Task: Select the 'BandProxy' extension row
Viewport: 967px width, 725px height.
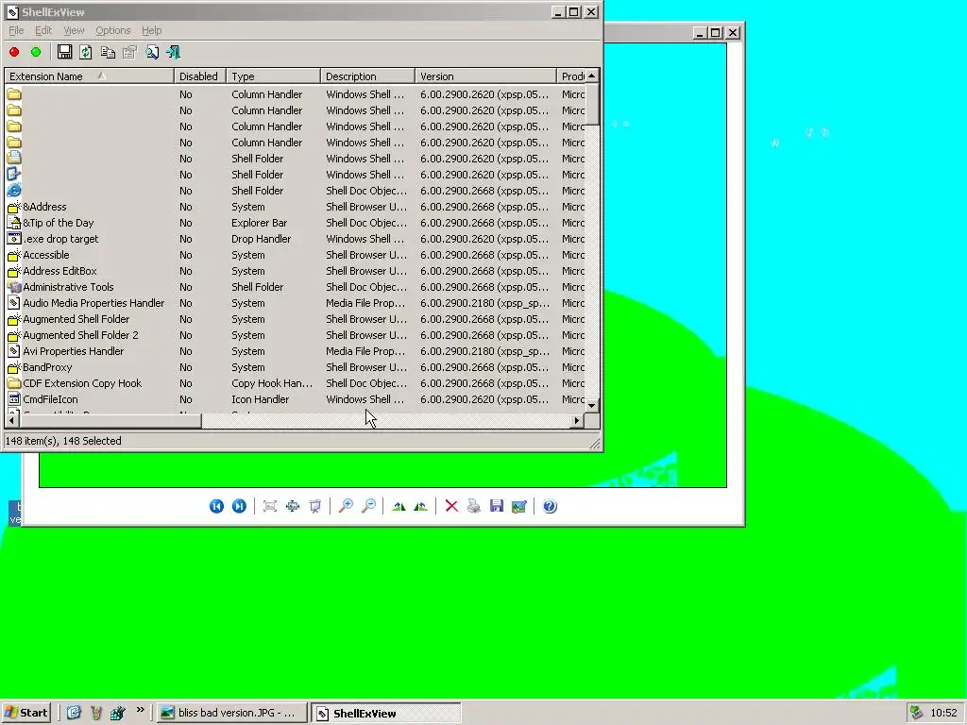Action: tap(295, 367)
